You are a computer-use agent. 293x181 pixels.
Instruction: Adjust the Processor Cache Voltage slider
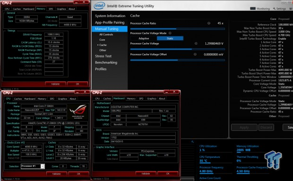point(178,49)
